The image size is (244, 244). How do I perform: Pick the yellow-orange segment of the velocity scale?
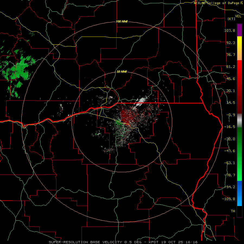tap(239, 48)
